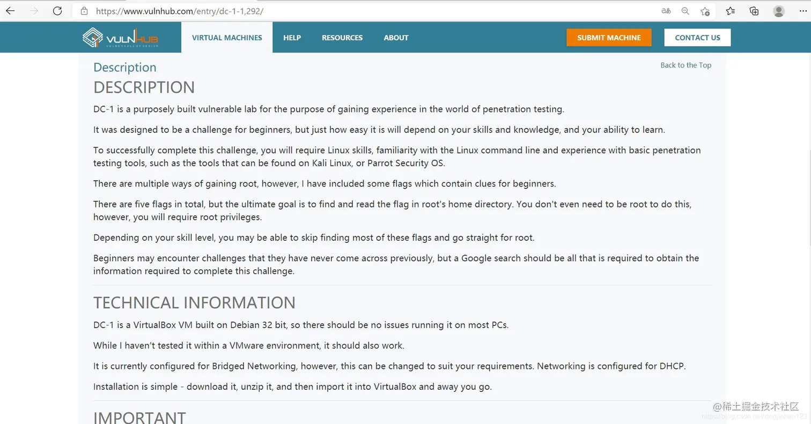Click 'There are multiple ways of gaining root' line
This screenshot has height=424, width=811.
pyautogui.click(x=325, y=184)
